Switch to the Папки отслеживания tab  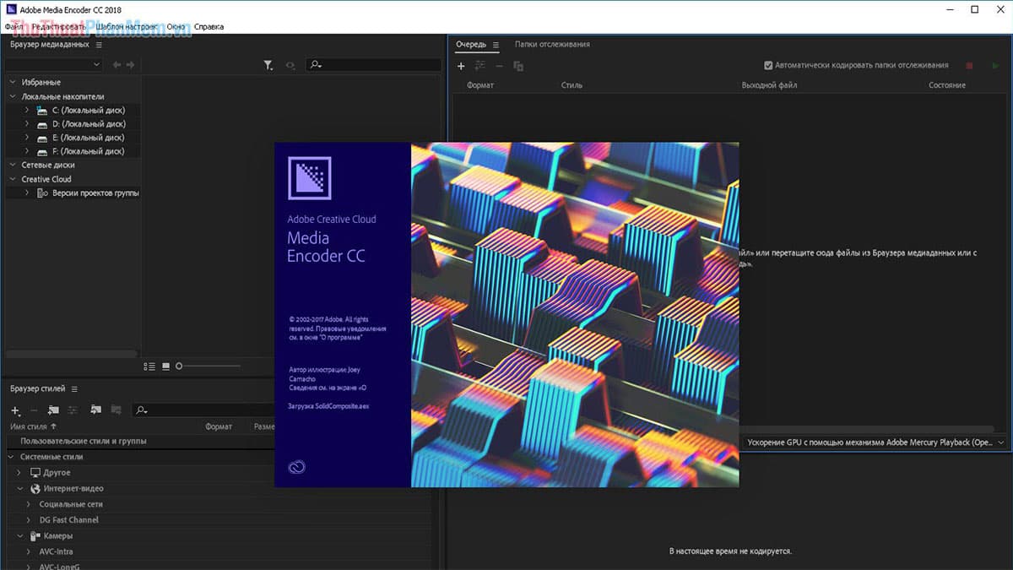(x=552, y=44)
